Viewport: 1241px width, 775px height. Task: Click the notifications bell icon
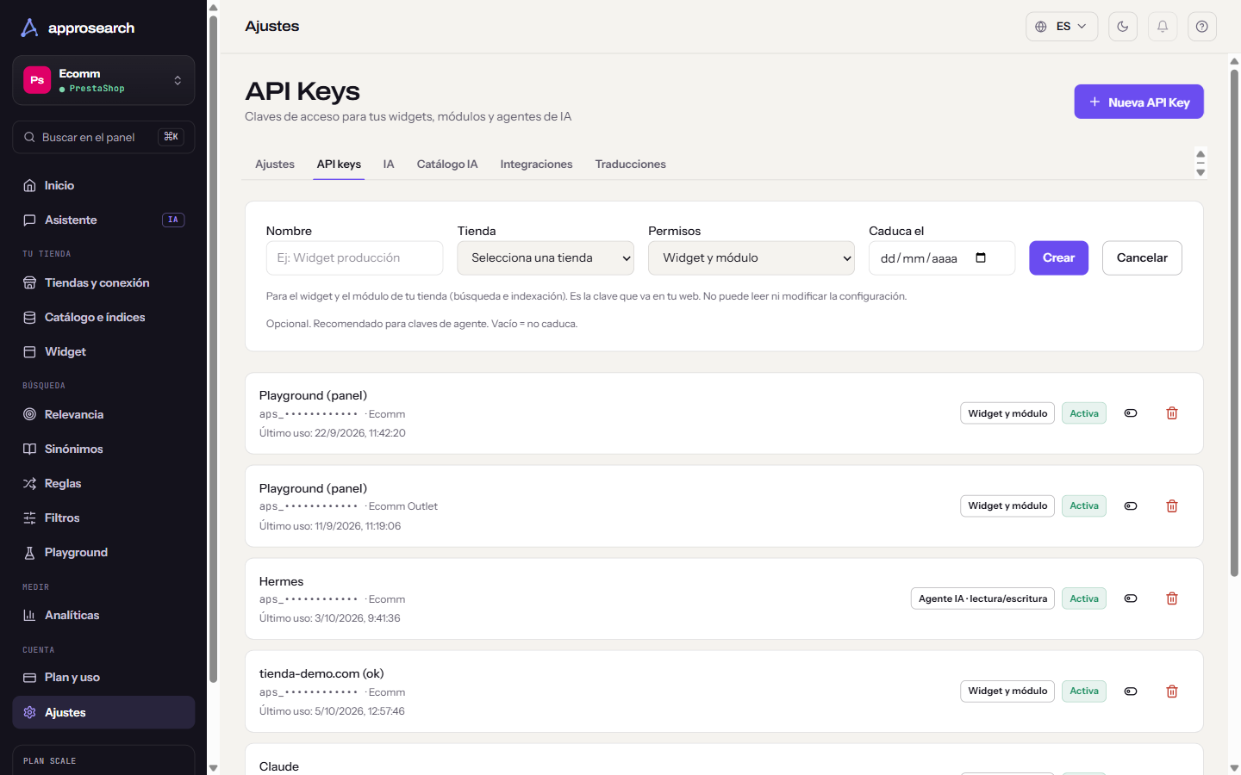point(1163,27)
